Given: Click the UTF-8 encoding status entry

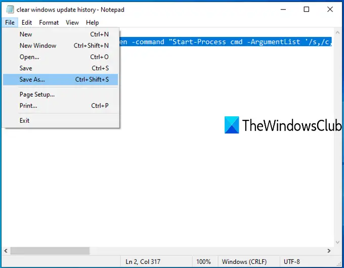Looking at the screenshot, I should 291,261.
